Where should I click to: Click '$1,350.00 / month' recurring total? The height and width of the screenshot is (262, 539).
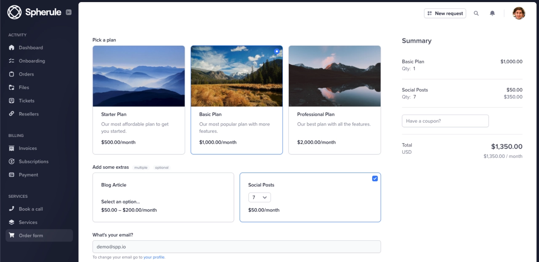pos(503,156)
